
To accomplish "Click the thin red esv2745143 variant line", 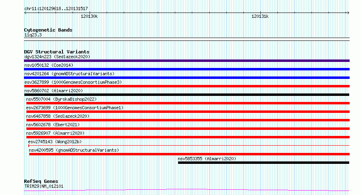I will tap(189, 145).
